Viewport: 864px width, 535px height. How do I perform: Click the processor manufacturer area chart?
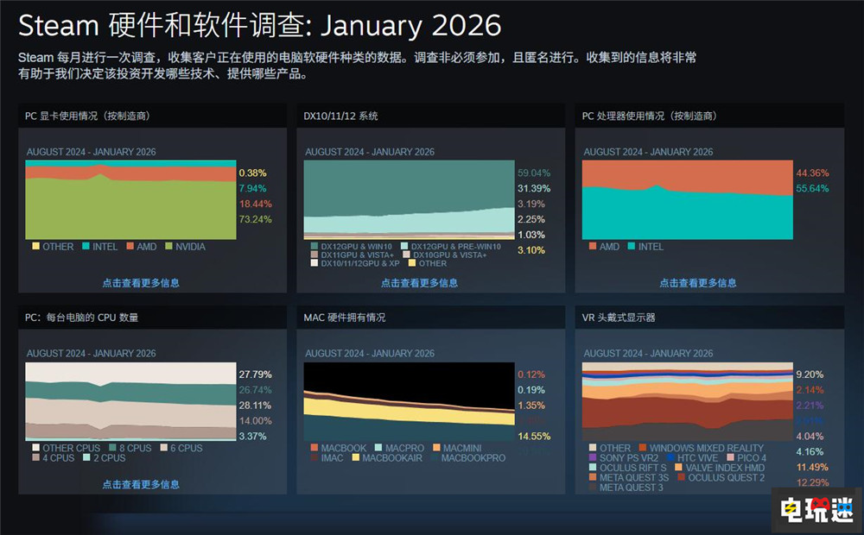(x=688, y=200)
